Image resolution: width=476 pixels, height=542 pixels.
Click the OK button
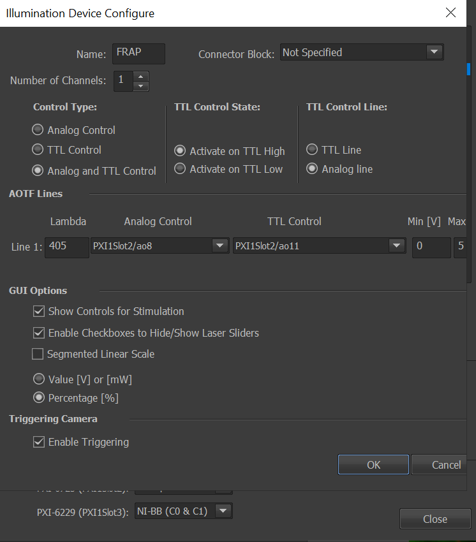373,465
